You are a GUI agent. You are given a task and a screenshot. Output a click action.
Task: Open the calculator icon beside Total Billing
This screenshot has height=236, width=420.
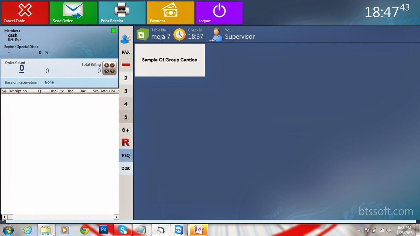click(x=109, y=68)
